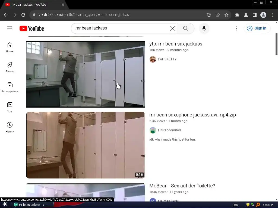278x208 pixels.
Task: Toggle the browser side panel
Action: (255, 15)
